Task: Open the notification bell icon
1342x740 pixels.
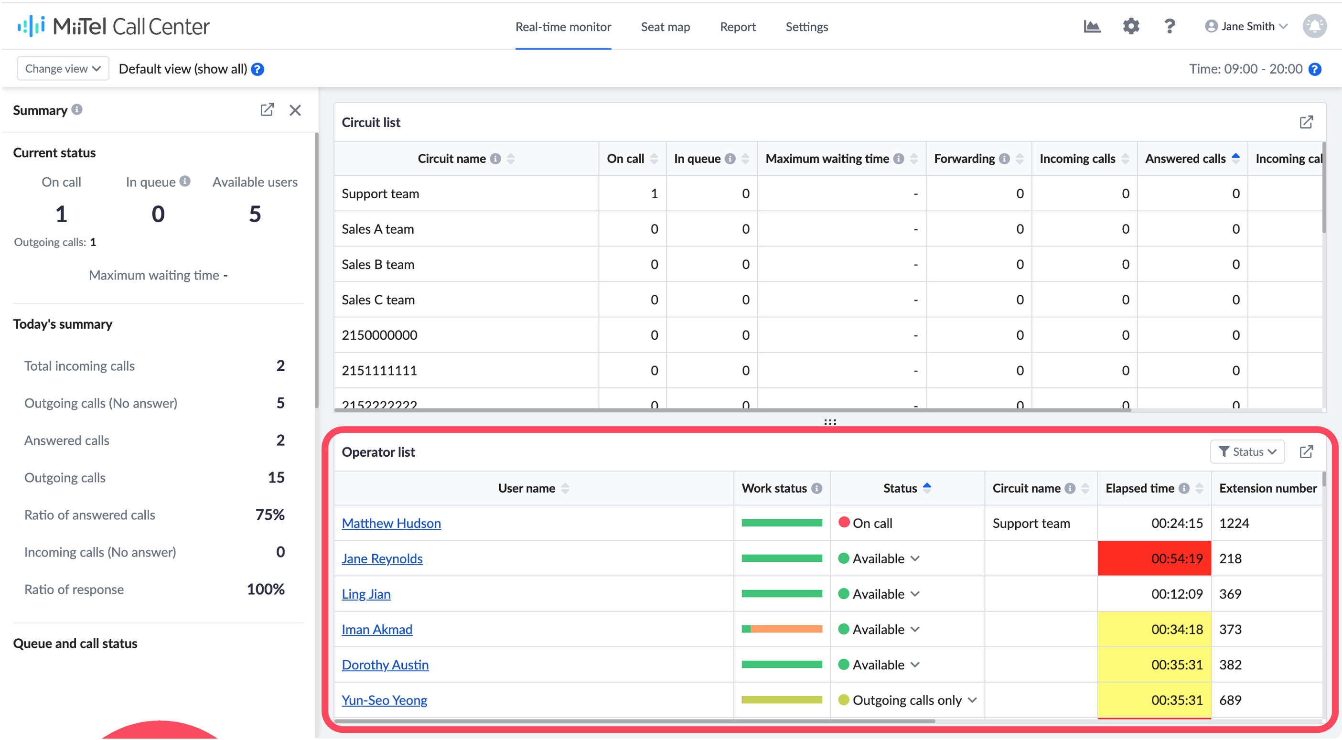Action: point(1314,26)
